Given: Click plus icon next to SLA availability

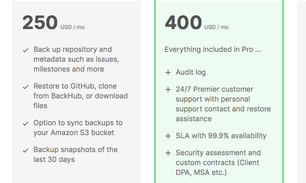Looking at the screenshot, I should pos(168,136).
